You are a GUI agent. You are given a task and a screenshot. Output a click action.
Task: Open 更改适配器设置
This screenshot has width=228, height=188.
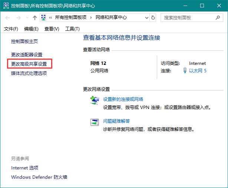[x=27, y=55]
